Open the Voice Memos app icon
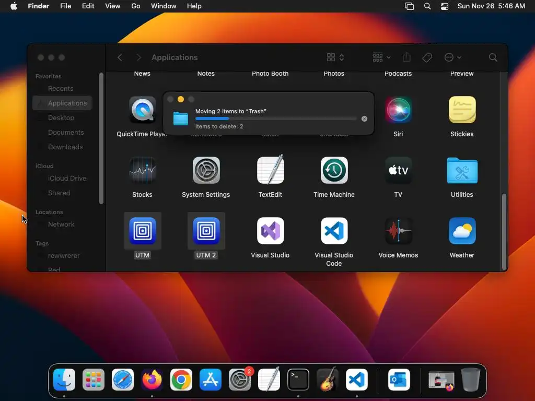 [398, 231]
